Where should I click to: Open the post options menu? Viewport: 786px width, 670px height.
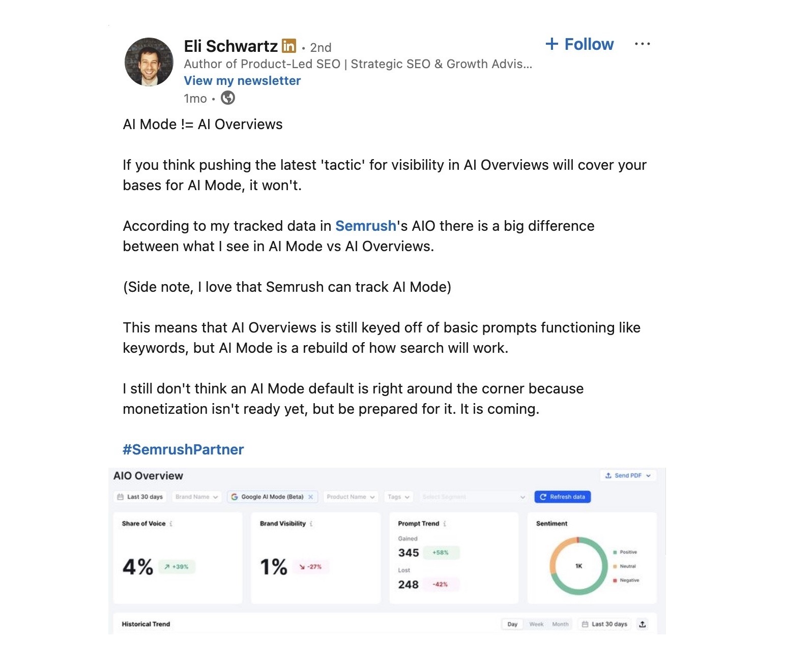tap(643, 44)
